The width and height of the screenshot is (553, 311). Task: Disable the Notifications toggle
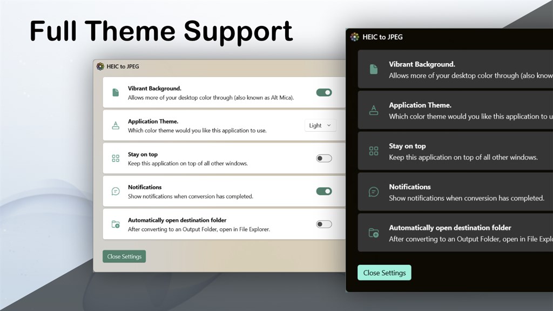coord(324,191)
